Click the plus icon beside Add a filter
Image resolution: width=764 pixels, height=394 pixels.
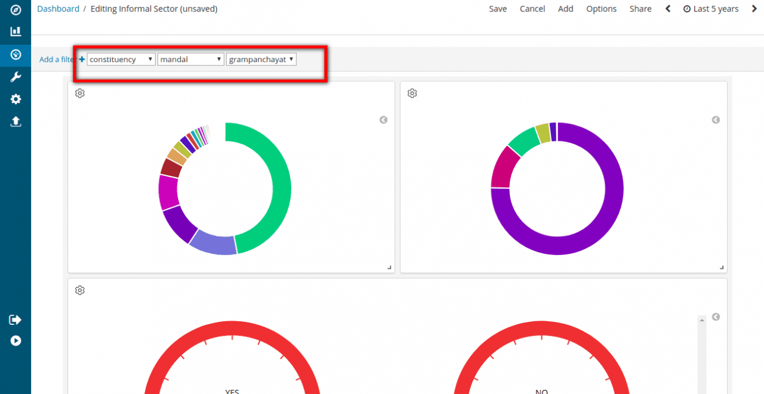point(82,60)
